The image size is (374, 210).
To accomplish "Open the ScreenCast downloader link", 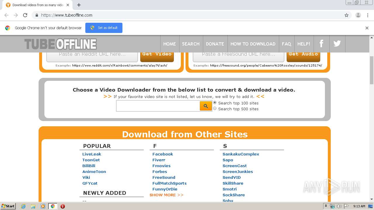I will tap(235, 166).
